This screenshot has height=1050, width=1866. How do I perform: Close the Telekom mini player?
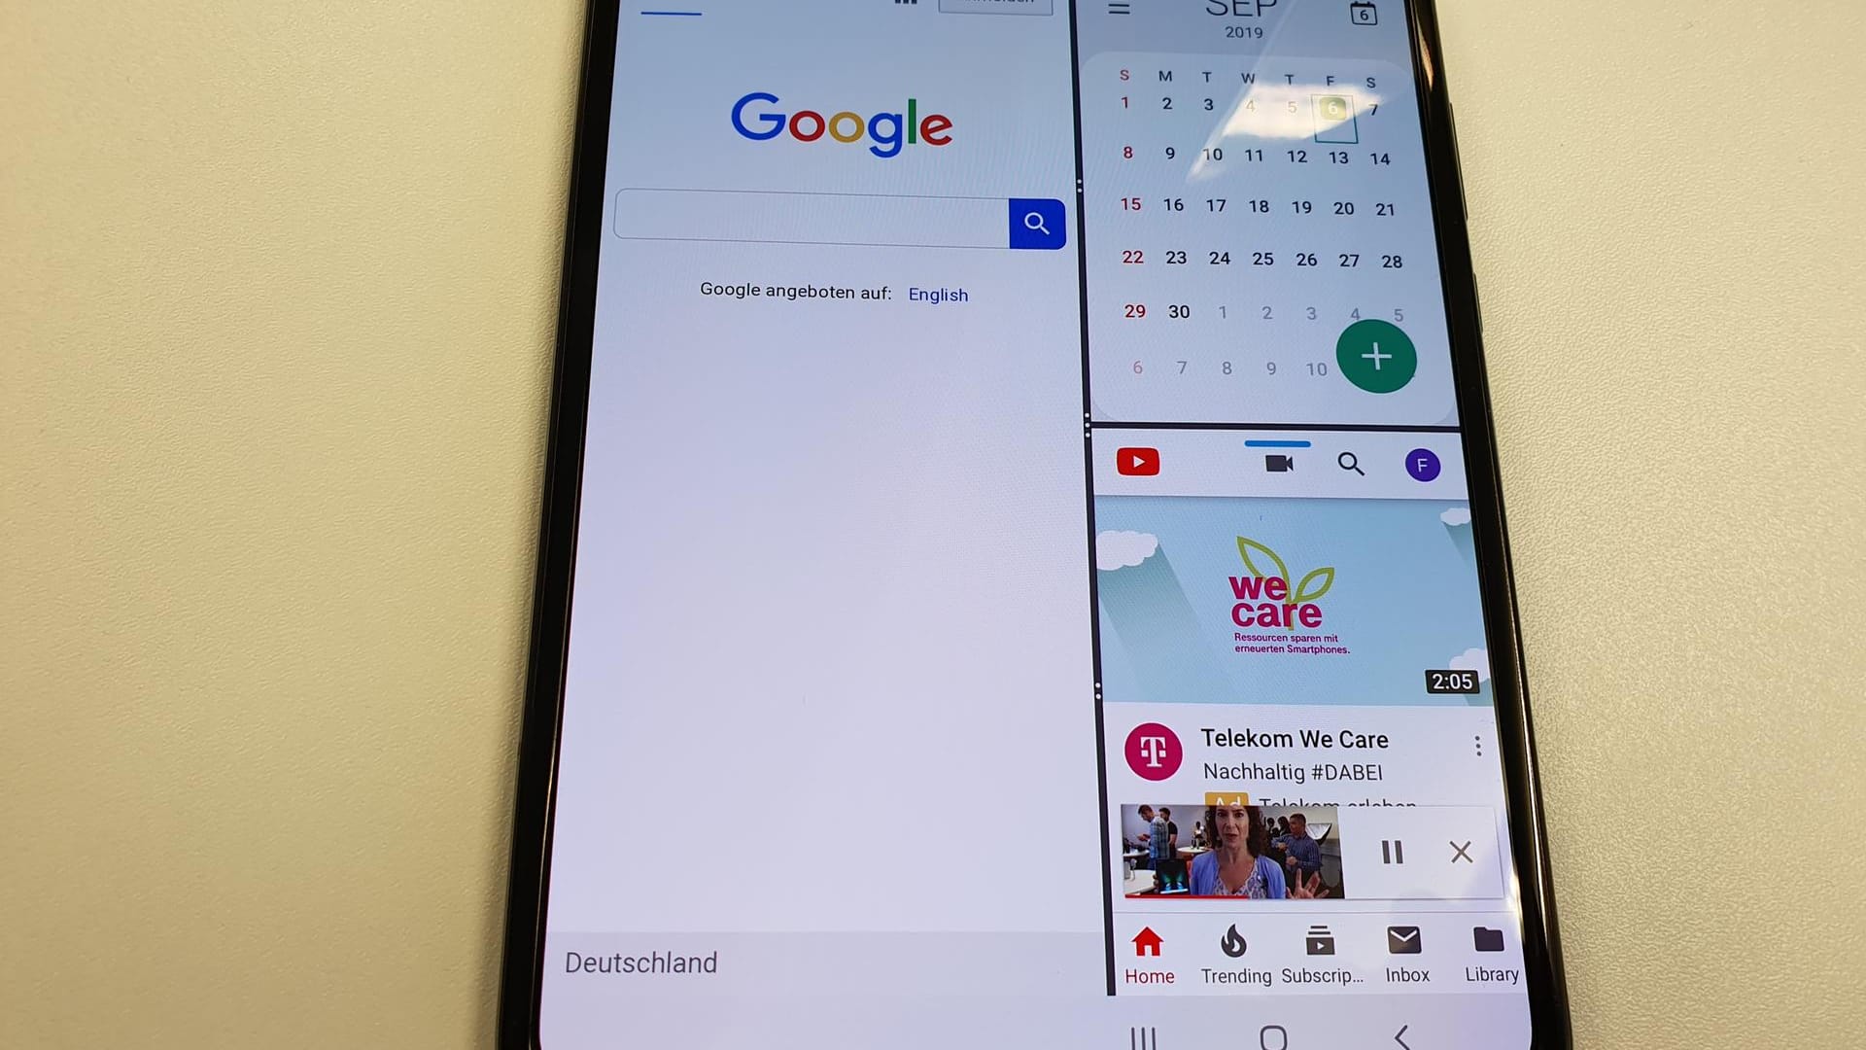1459,853
